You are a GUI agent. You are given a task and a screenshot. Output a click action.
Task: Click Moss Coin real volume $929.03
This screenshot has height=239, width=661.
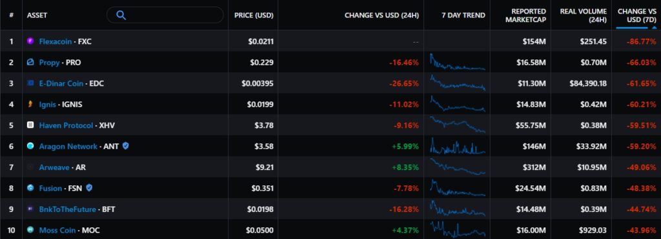[x=594, y=230]
